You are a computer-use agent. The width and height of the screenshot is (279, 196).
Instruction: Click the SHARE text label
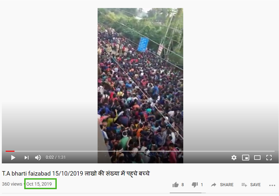click(227, 185)
